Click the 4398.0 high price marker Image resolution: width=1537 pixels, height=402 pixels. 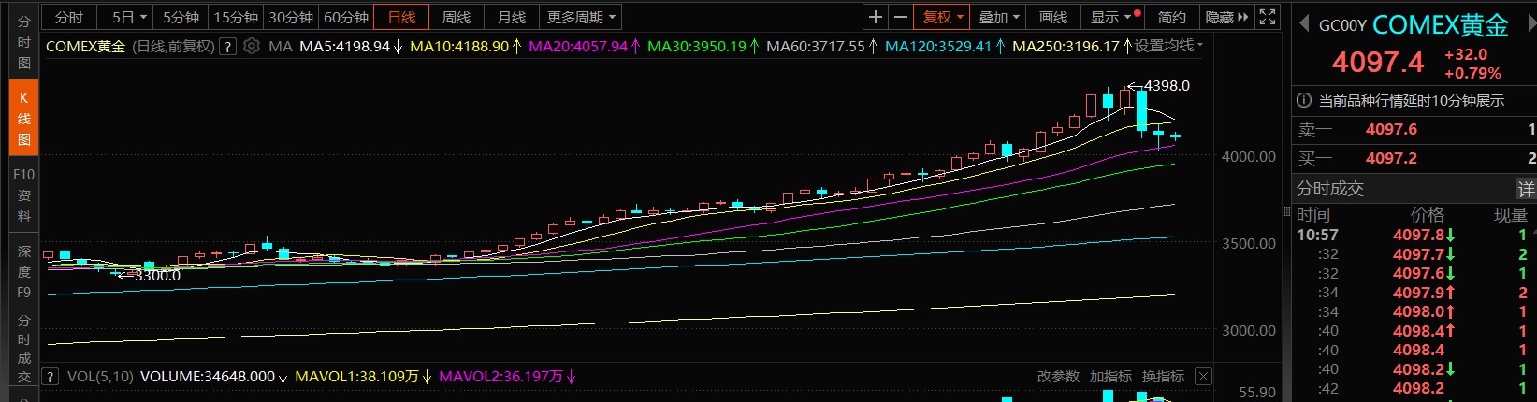point(1167,86)
